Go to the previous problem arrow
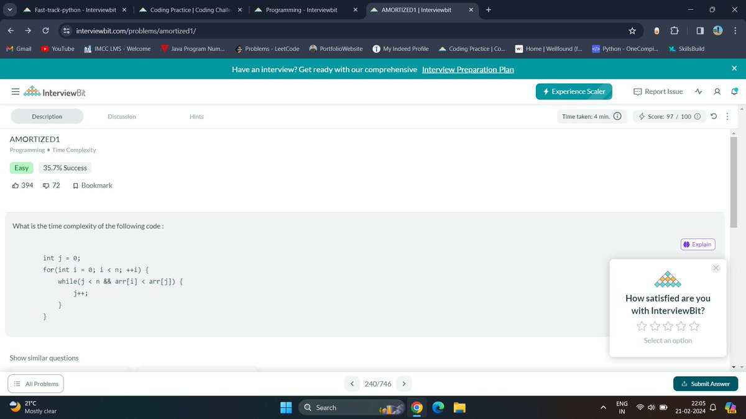 point(352,384)
